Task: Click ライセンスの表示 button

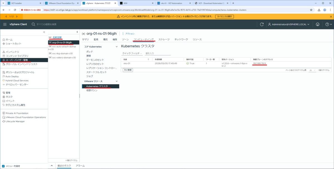Action: (x=224, y=17)
